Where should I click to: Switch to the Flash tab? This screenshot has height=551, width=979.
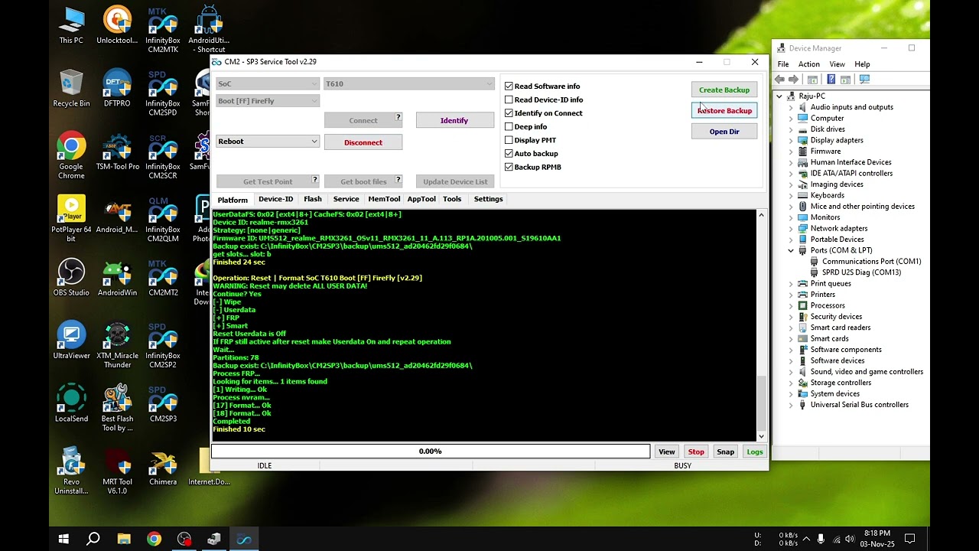tap(313, 199)
